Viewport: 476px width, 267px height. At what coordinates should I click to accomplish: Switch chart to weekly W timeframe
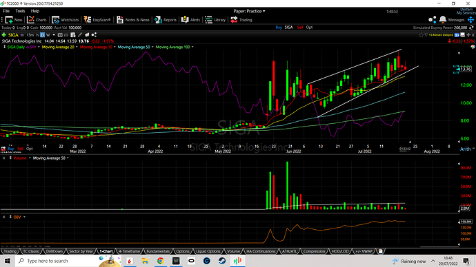coord(48,35)
